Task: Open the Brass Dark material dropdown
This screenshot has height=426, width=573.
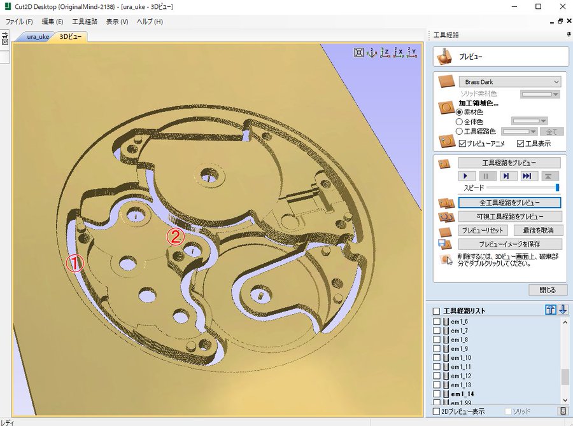Action: point(509,82)
